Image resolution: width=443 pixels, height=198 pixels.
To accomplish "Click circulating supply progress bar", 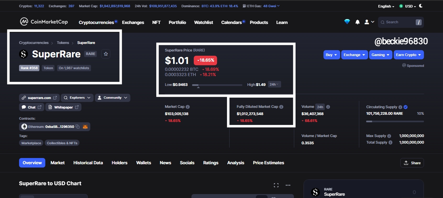I will coord(395,121).
